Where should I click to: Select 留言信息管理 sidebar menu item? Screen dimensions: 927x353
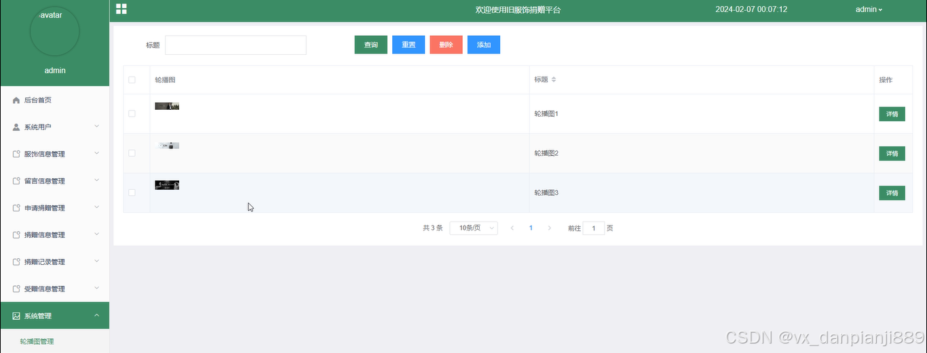[54, 181]
